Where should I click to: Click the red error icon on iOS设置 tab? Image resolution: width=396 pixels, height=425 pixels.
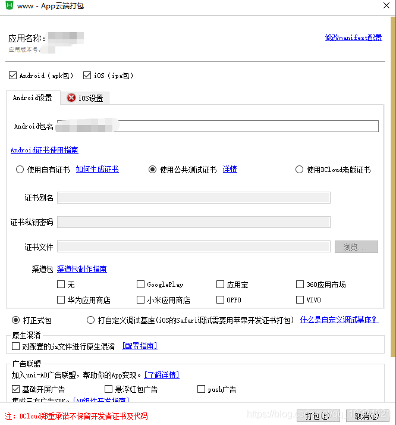point(71,98)
